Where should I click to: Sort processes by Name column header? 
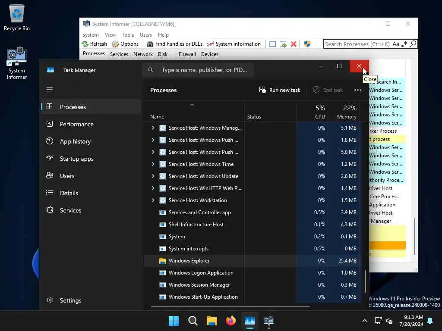point(194,112)
